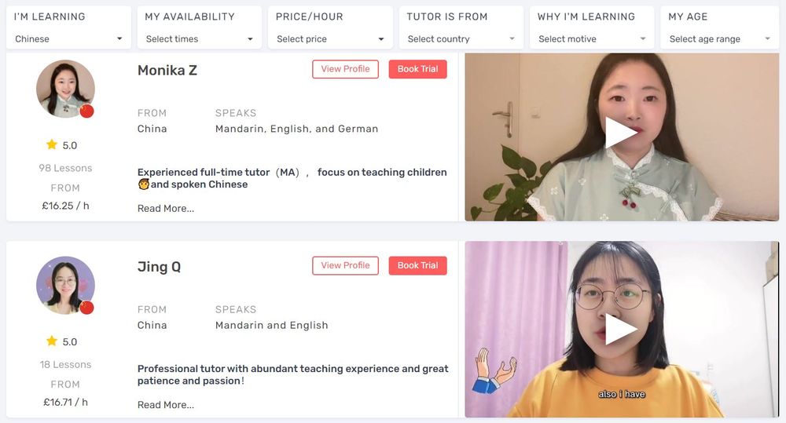View Profile of Monika Z
This screenshot has height=423, width=786.
(345, 69)
